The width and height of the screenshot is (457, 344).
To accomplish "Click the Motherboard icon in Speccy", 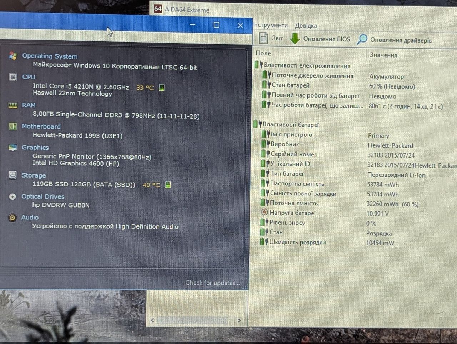I will (x=13, y=126).
